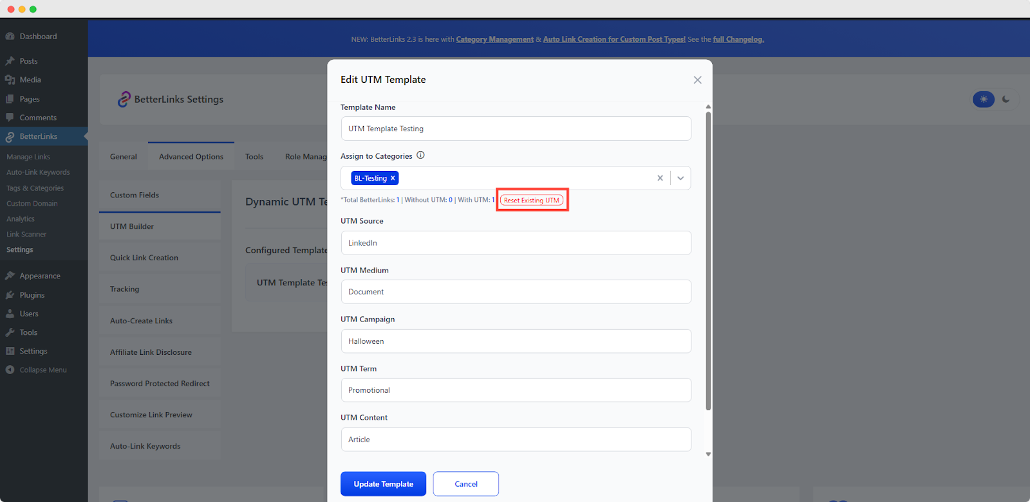Open the Dashboard from the sidebar
This screenshot has height=502, width=1030.
pos(38,37)
